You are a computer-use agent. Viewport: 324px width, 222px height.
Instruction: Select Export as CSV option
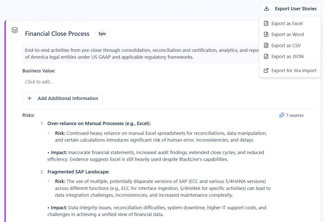coord(286,45)
